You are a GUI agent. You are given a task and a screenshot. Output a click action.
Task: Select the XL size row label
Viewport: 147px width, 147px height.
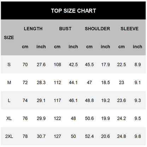pos(9,118)
